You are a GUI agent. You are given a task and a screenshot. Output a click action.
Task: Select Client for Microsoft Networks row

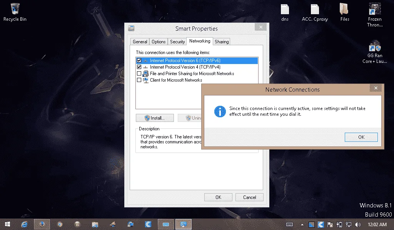tap(197, 80)
